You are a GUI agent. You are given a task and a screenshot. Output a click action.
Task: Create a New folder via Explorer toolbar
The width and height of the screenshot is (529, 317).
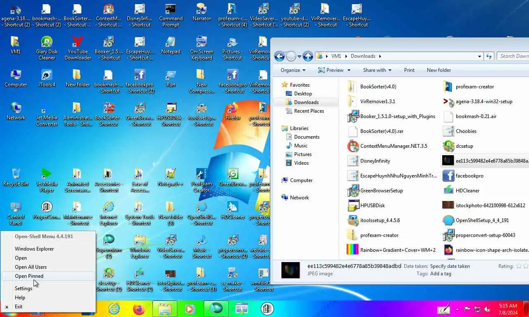(439, 70)
